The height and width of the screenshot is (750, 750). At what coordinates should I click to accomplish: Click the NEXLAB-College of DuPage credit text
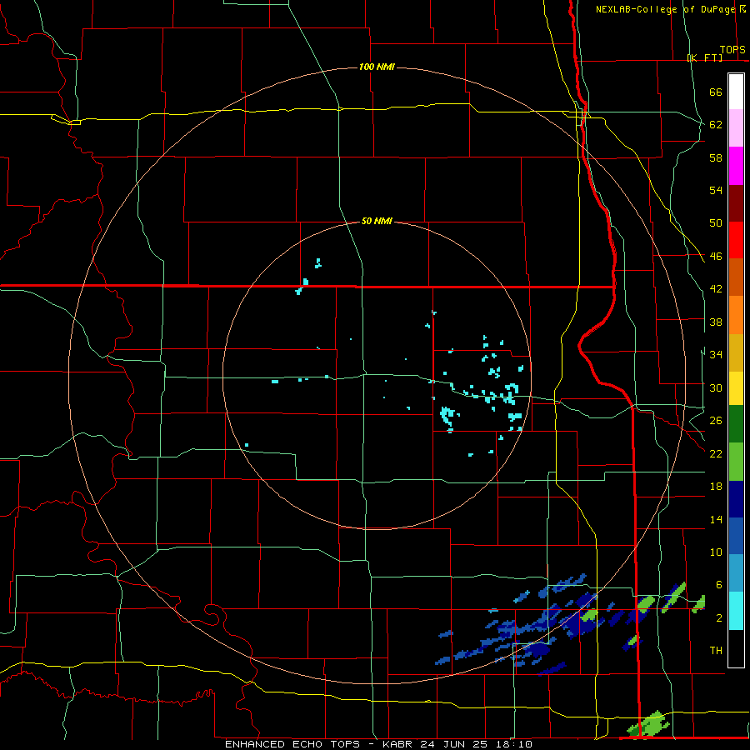click(666, 9)
